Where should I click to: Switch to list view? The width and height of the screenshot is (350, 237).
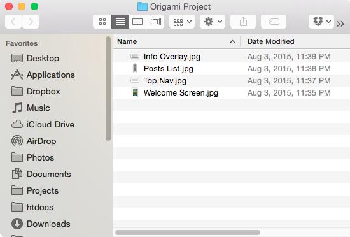point(120,22)
